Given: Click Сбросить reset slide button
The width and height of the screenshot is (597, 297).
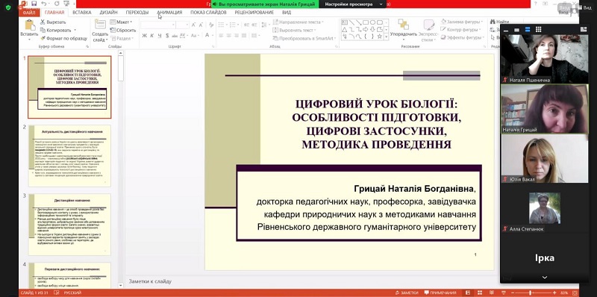Looking at the screenshot, I should [x=123, y=30].
